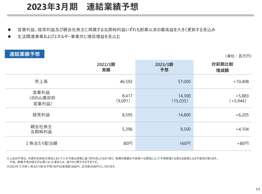Click the 2022/3期 実績 column header
Viewport: 262px width, 194px height.
pyautogui.click(x=106, y=67)
